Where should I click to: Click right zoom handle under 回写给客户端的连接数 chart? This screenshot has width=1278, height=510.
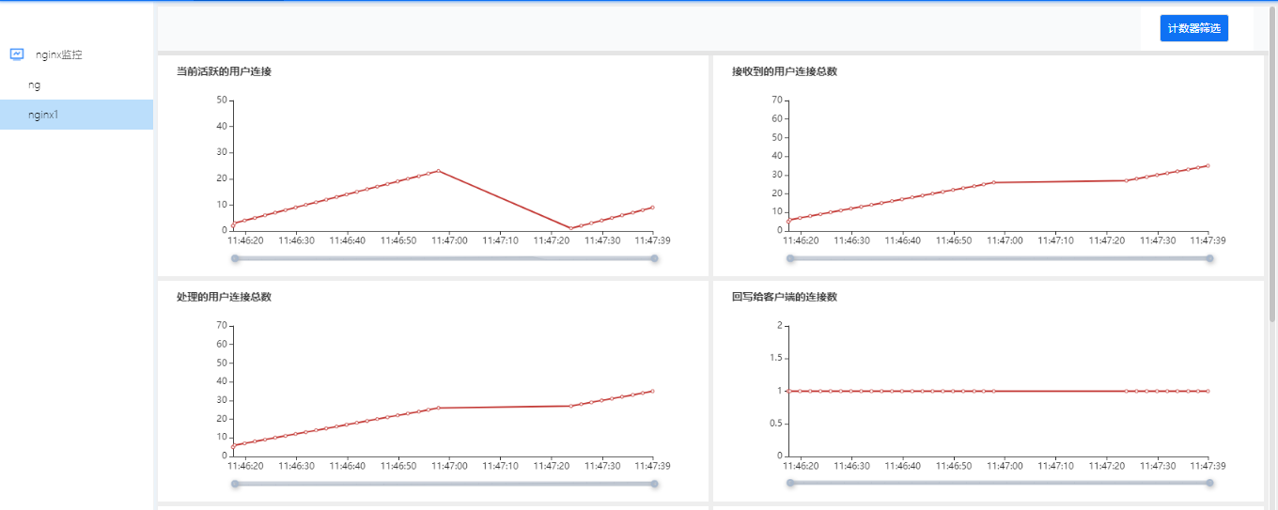[x=1209, y=483]
